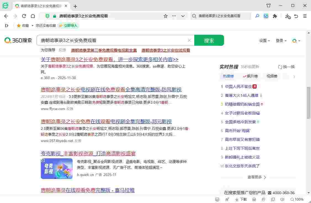Click the browser home button
This screenshot has width=311, height=203.
[33, 16]
